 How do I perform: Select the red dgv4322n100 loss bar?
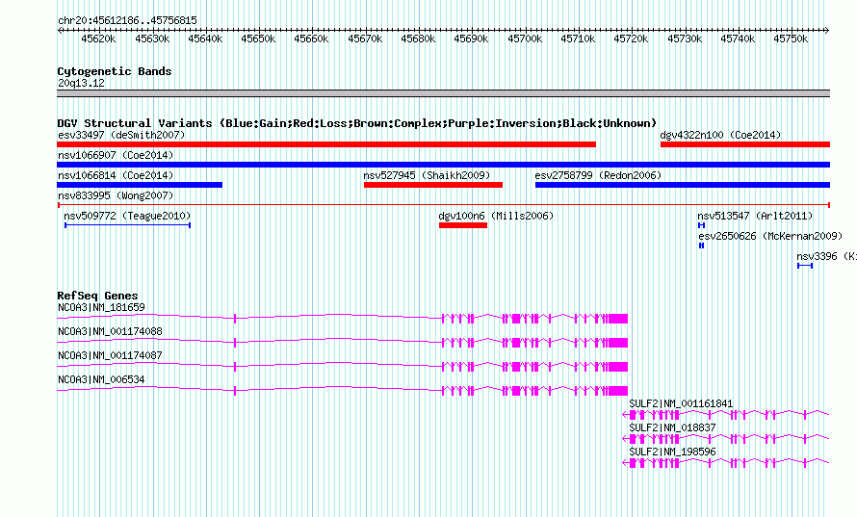pyautogui.click(x=745, y=144)
